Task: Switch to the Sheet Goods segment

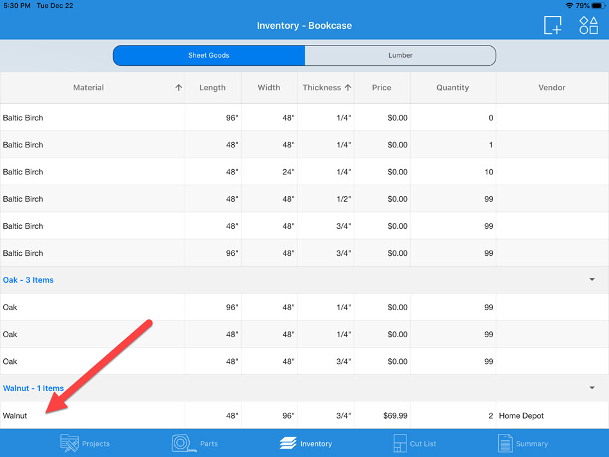Action: point(209,55)
